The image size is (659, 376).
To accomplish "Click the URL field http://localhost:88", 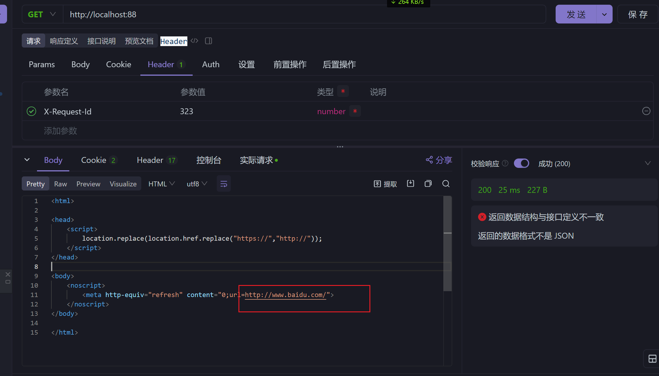I will [304, 14].
